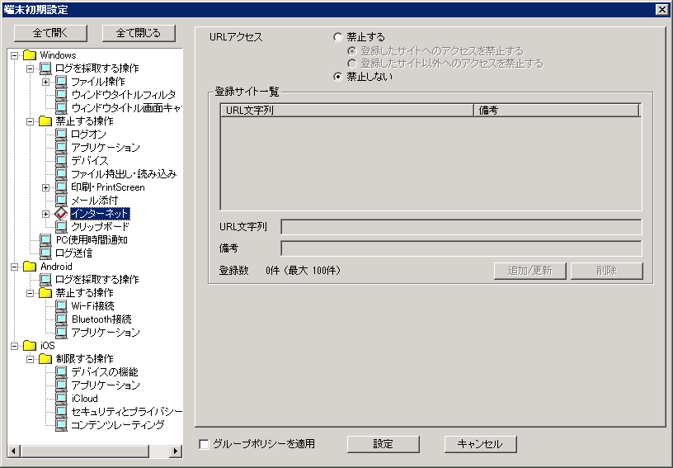Viewport: 673px width, 468px height.
Task: Click the red diamond icon for インターネット
Action: [x=61, y=214]
